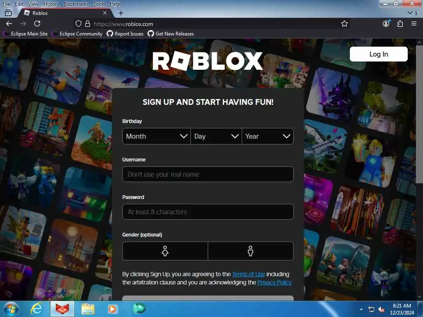Open the View menu
The width and height of the screenshot is (423, 317).
pos(33,4)
